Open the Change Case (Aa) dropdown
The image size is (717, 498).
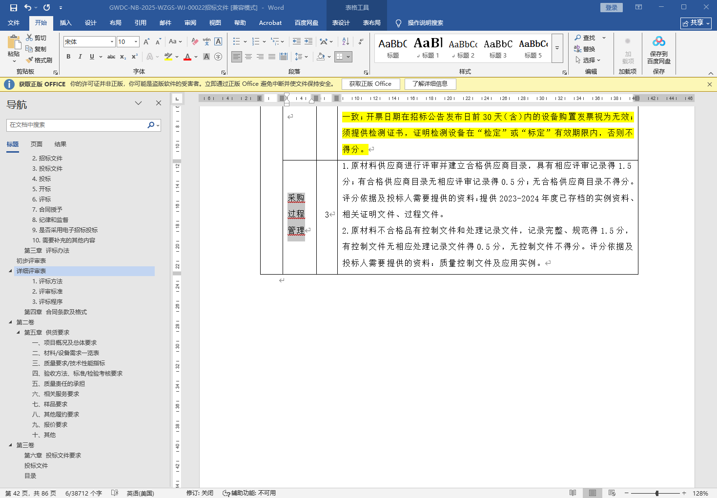click(x=175, y=41)
